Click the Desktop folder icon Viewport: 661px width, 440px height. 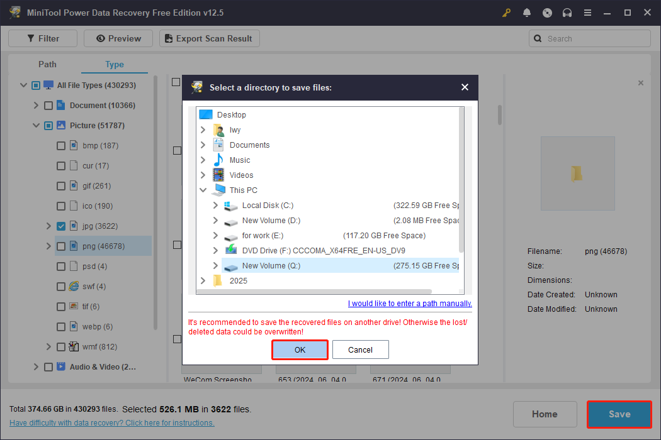tap(206, 115)
